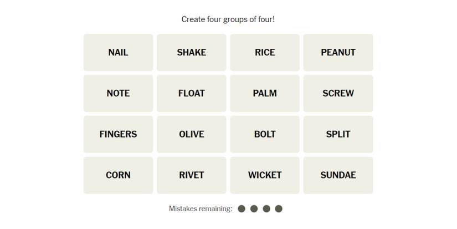The width and height of the screenshot is (457, 229).
Task: Select the NAIL word tile
Action: [118, 53]
